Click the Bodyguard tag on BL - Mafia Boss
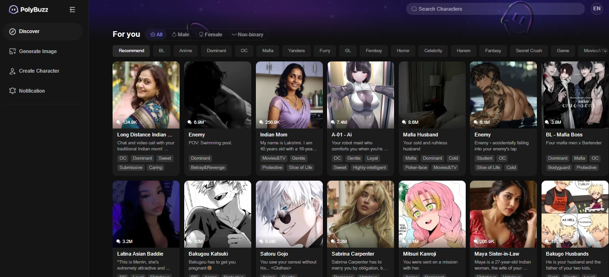 click(559, 168)
